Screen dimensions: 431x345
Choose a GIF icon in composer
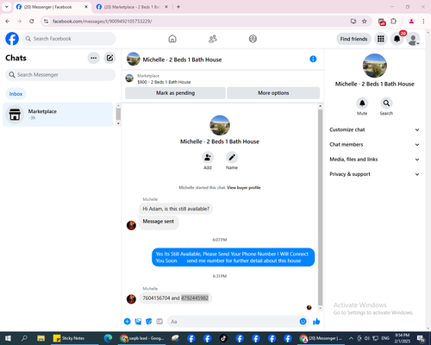pyautogui.click(x=159, y=322)
